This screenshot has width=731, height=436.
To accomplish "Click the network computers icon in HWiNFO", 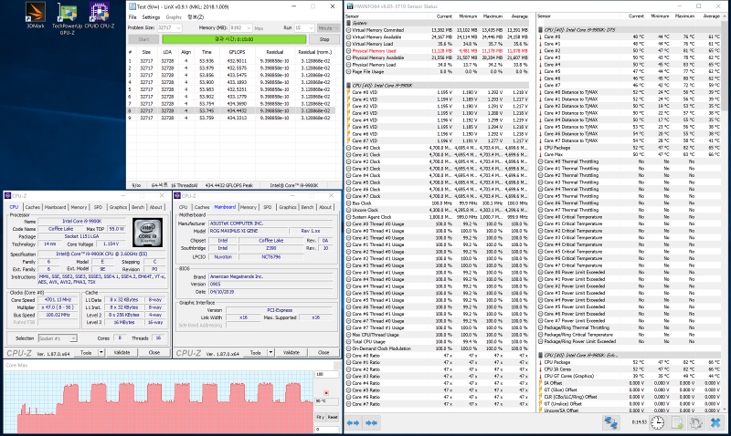I will 610,422.
